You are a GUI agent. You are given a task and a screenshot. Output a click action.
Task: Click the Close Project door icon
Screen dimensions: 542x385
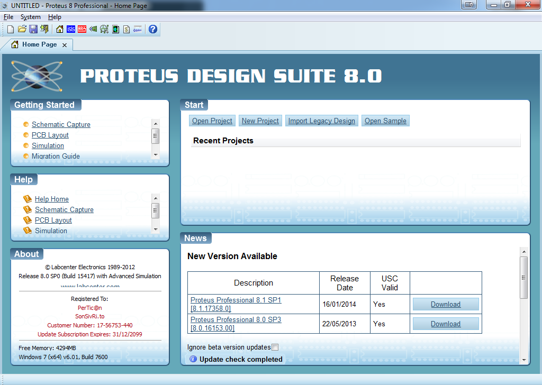pos(44,29)
